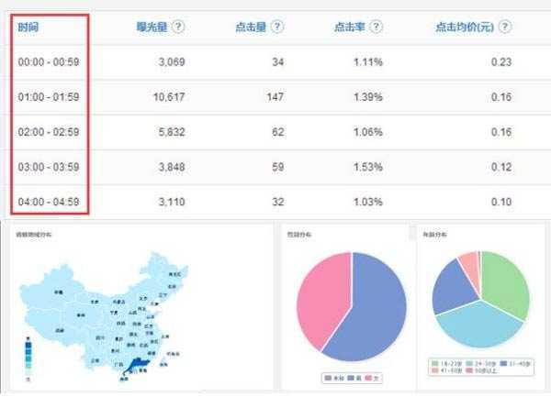This screenshot has height=408, width=551.
Task: Toggle the 未知 legend entry in gender chart
Action: pyautogui.click(x=334, y=378)
